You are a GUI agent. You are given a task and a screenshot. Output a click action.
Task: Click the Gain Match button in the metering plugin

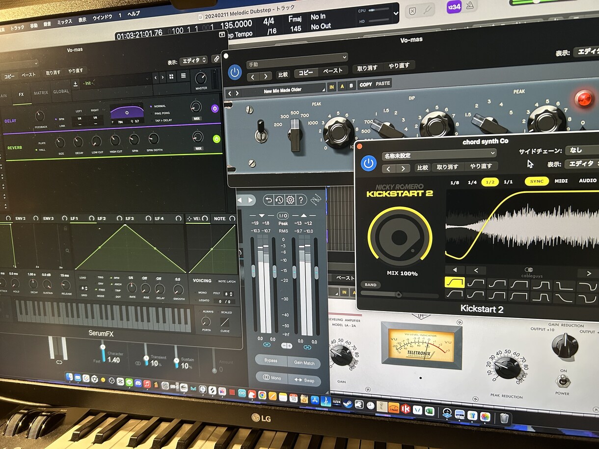click(304, 362)
